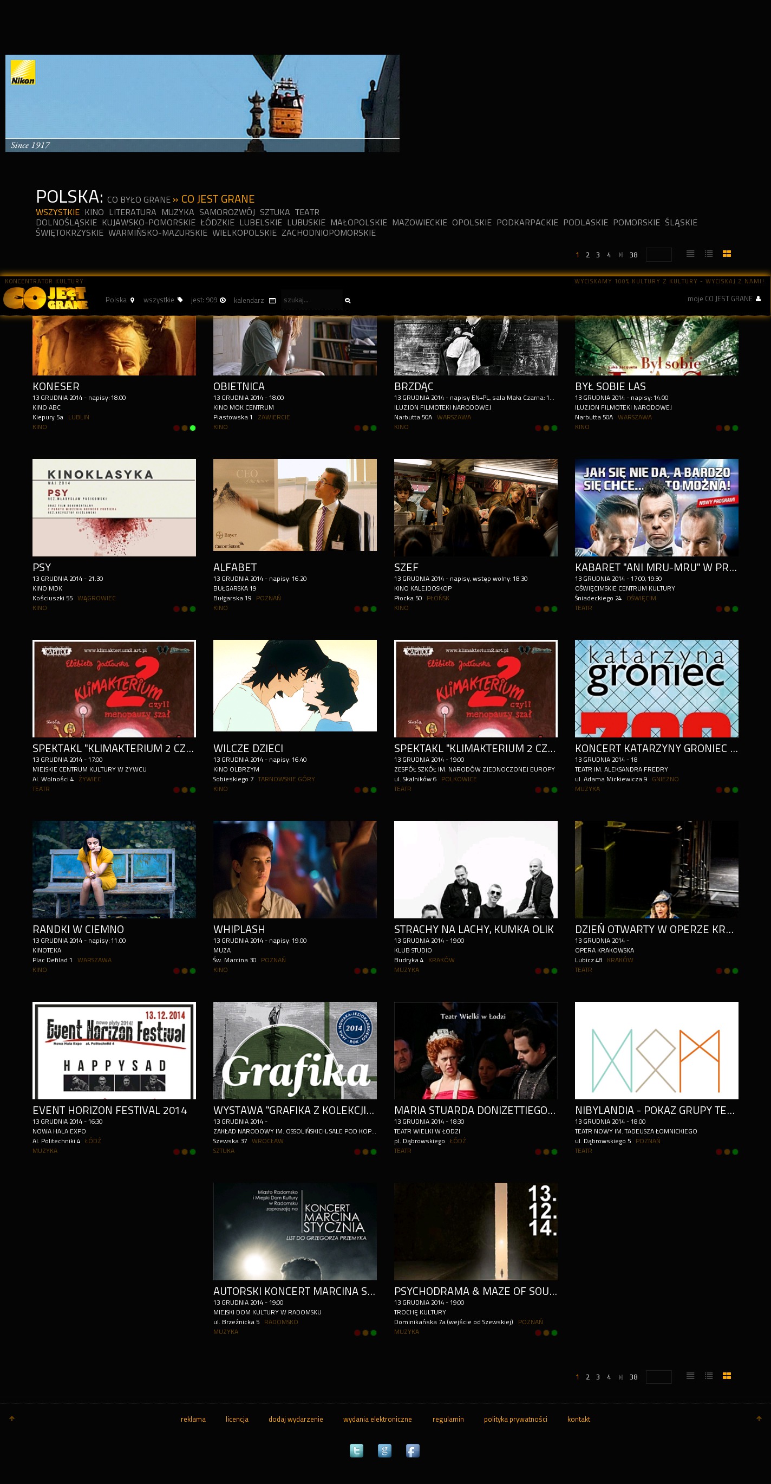Click the green dot on the KONESER card
Image resolution: width=771 pixels, height=1484 pixels.
pyautogui.click(x=193, y=428)
